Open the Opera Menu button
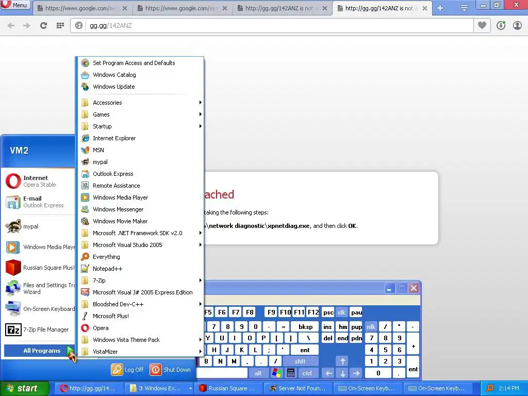Image resolution: width=528 pixels, height=396 pixels. tap(15, 5)
